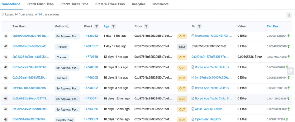Viewport: 295px width, 122px height.
Task: Open the Block column filter icon
Action: 96,26
